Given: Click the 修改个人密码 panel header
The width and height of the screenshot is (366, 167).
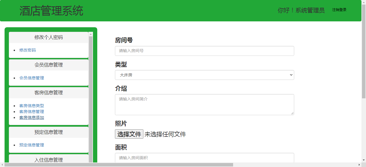Looking at the screenshot, I should click(48, 37).
